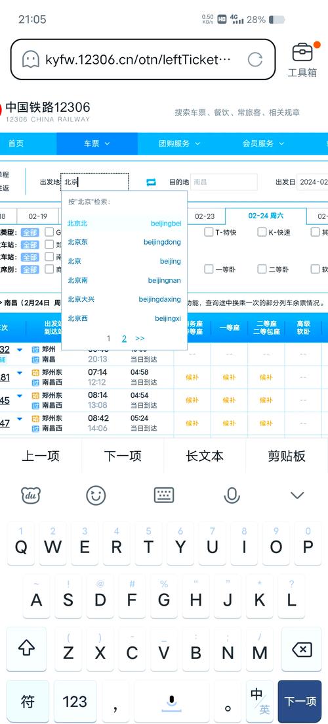Choose 北京 beijing suggestion

click(125, 261)
